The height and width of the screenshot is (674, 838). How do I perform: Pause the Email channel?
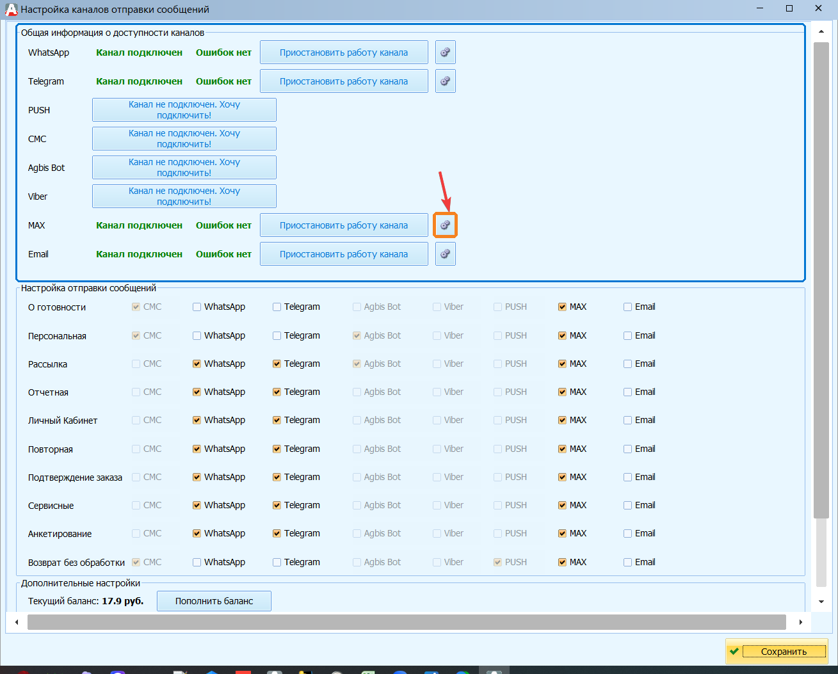coord(344,254)
